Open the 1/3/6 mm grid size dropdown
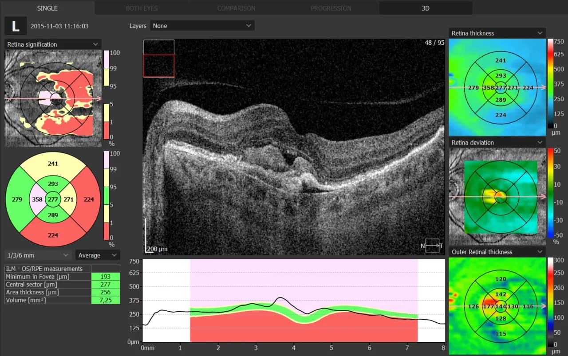Image resolution: width=568 pixels, height=356 pixels. pos(38,255)
